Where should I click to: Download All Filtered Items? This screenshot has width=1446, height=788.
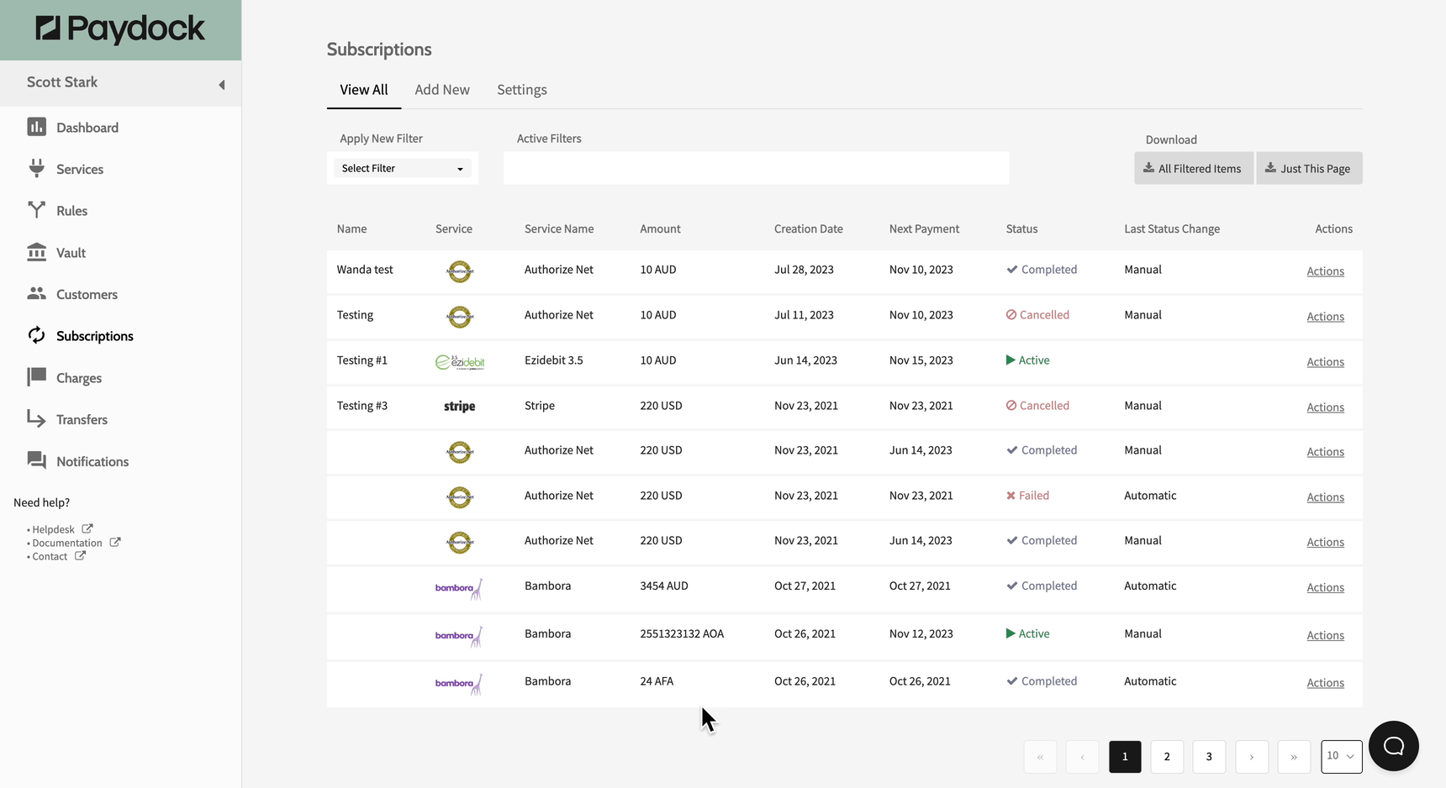[x=1193, y=169]
